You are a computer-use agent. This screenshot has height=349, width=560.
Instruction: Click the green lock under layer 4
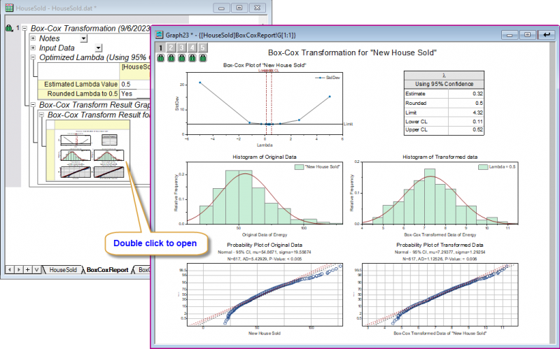click(192, 58)
